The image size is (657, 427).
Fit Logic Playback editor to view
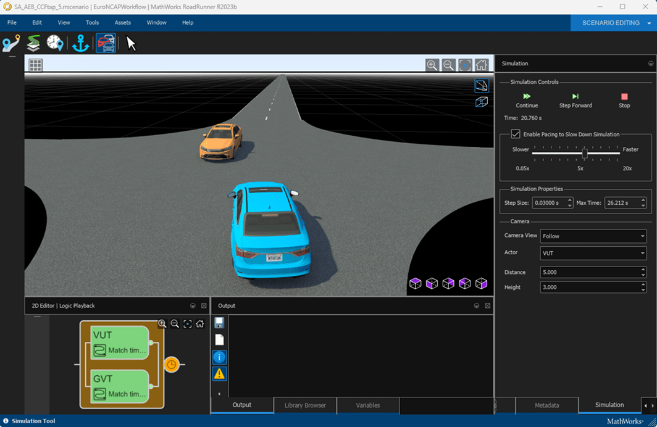pyautogui.click(x=187, y=323)
